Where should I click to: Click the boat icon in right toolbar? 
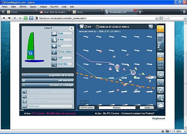(x=160, y=106)
